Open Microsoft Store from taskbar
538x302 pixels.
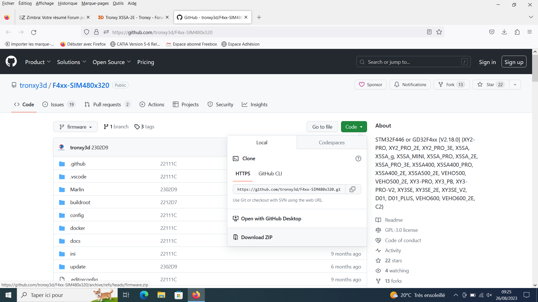178,295
